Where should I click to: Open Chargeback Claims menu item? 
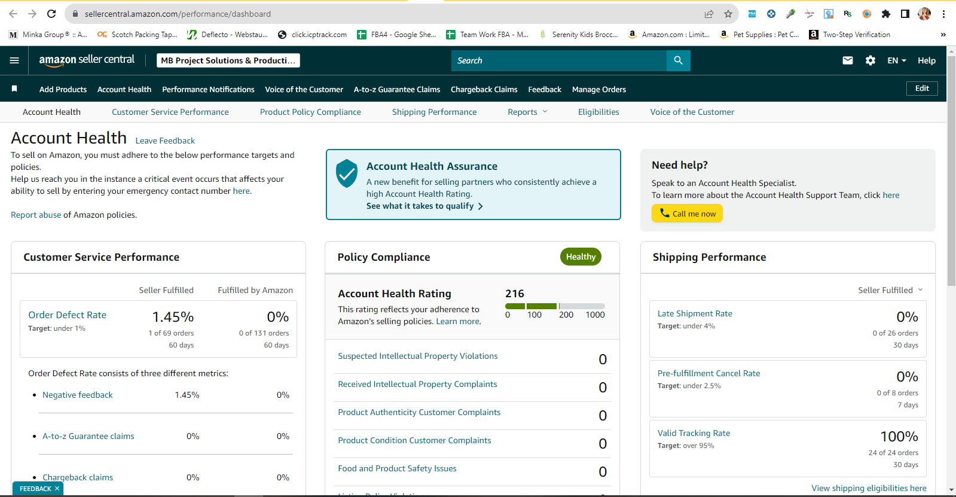pos(484,89)
